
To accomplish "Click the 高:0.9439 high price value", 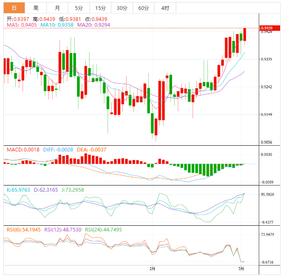I will point(44,19).
